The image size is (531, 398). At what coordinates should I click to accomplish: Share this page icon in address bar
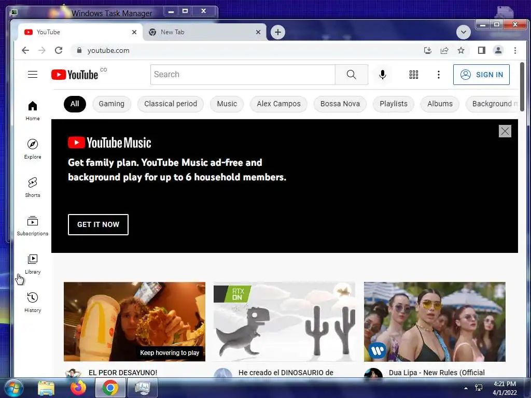444,50
